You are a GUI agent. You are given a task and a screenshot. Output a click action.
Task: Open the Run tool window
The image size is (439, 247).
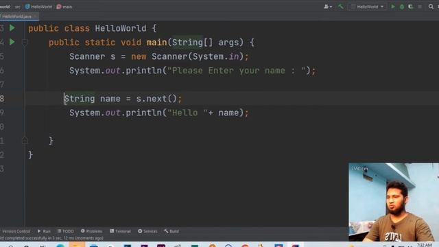[44, 231]
